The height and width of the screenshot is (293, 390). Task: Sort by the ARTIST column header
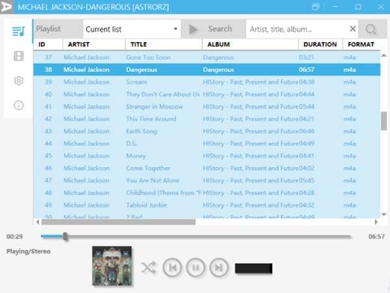(94, 44)
